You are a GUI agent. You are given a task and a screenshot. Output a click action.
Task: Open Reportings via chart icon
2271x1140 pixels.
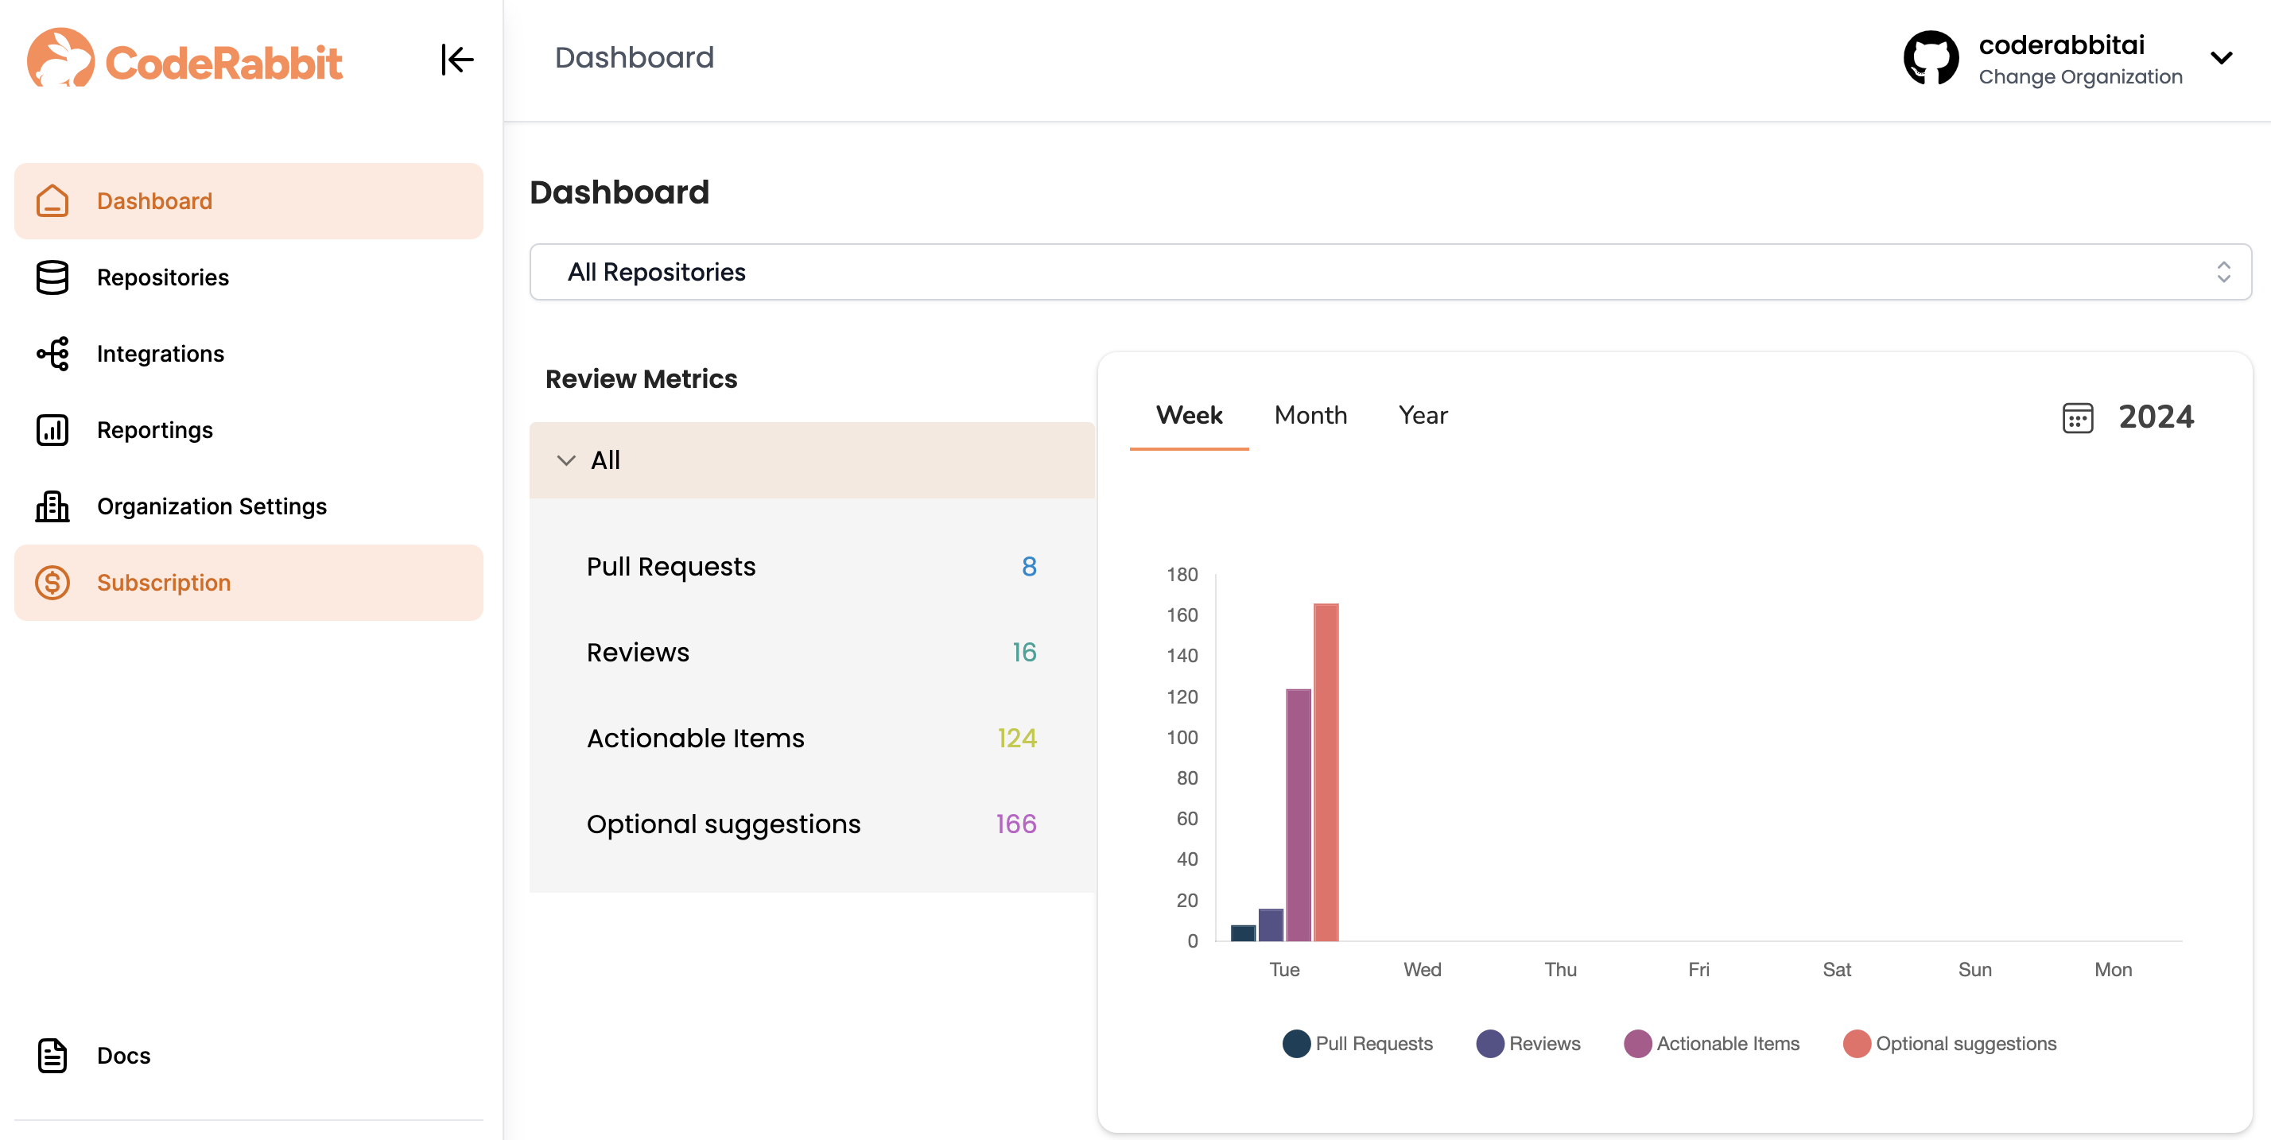point(52,429)
